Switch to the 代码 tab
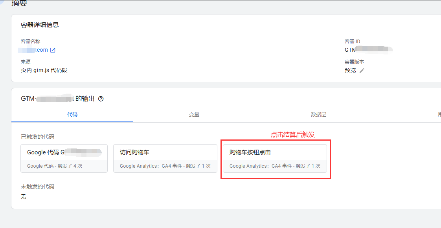441x228 pixels. tap(72, 114)
